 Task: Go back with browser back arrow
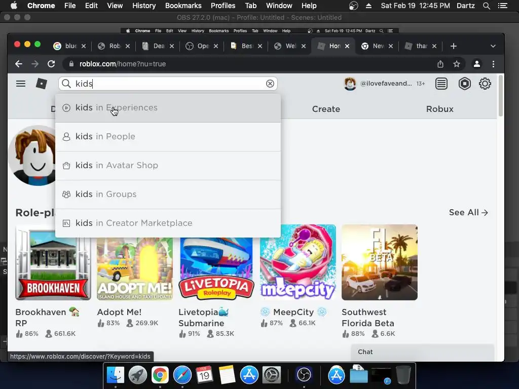coord(19,64)
